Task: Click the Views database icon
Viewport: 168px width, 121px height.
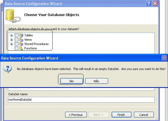Action: click(x=21, y=40)
